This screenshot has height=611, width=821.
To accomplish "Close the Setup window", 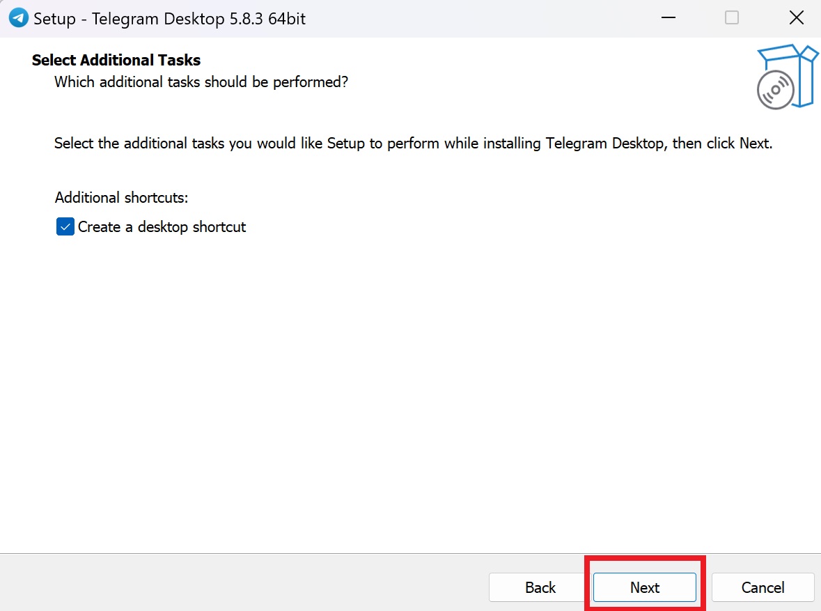I will tap(796, 18).
